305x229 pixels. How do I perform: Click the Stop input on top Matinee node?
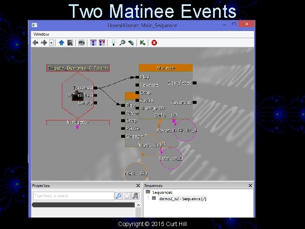pyautogui.click(x=137, y=93)
